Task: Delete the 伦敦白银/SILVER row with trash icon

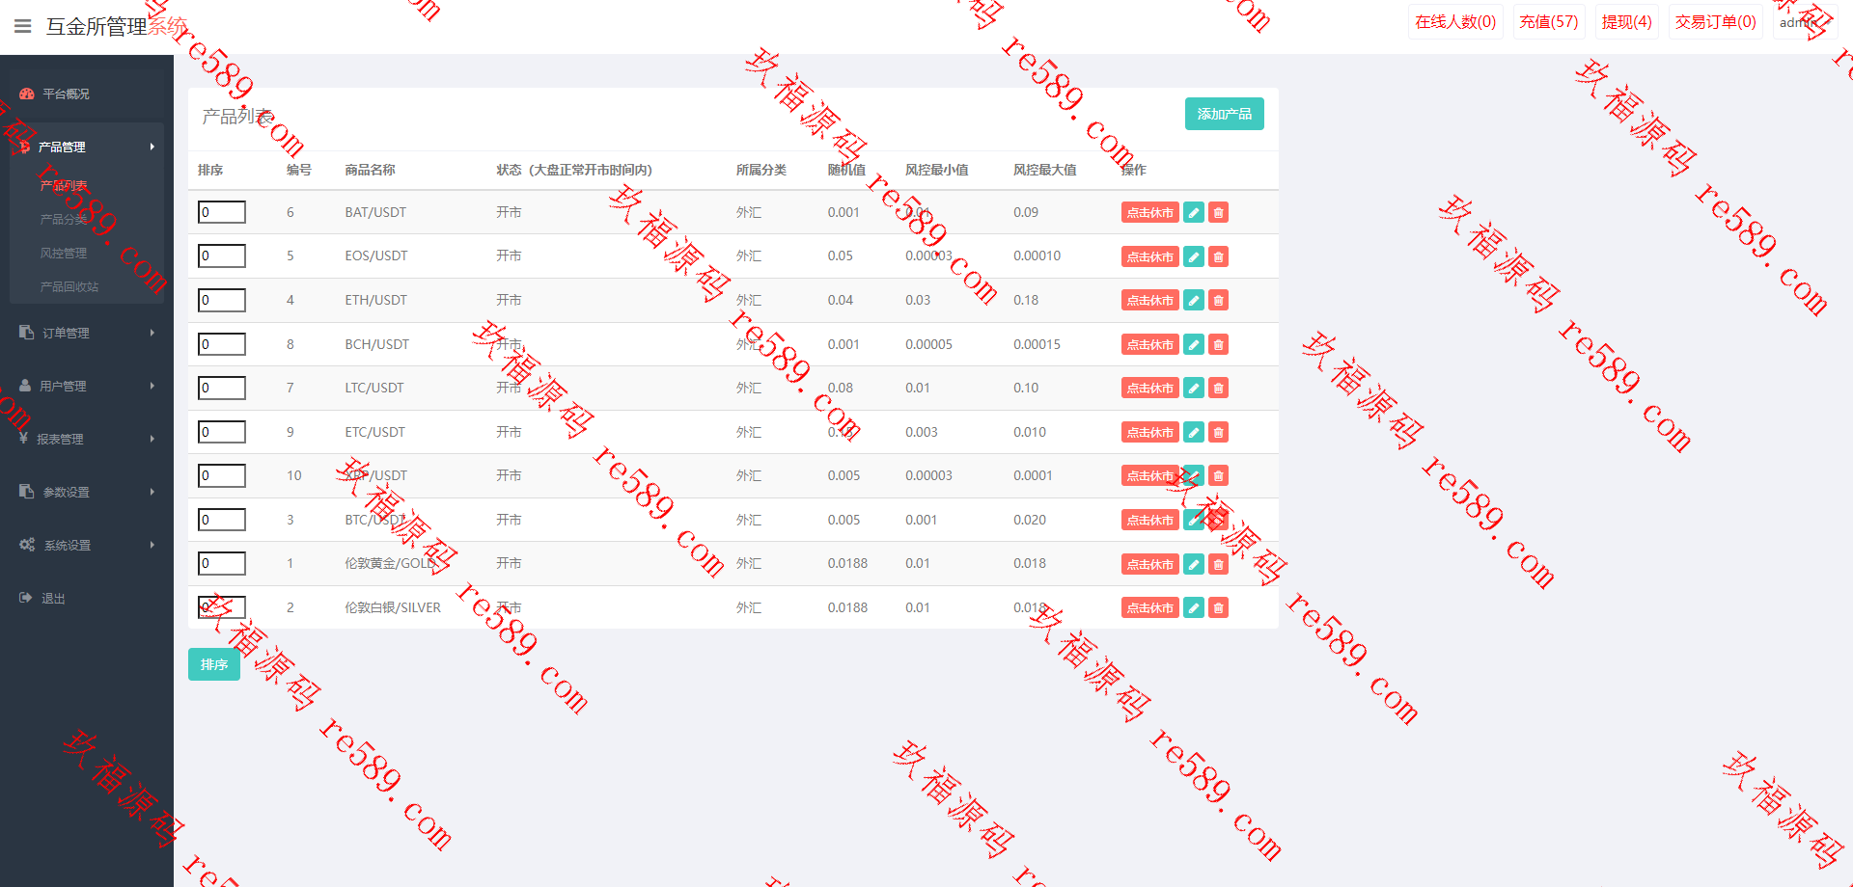Action: tap(1219, 607)
